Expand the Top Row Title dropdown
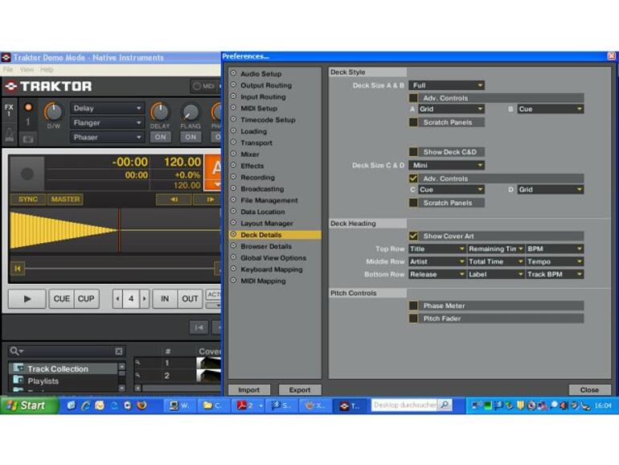 437,249
